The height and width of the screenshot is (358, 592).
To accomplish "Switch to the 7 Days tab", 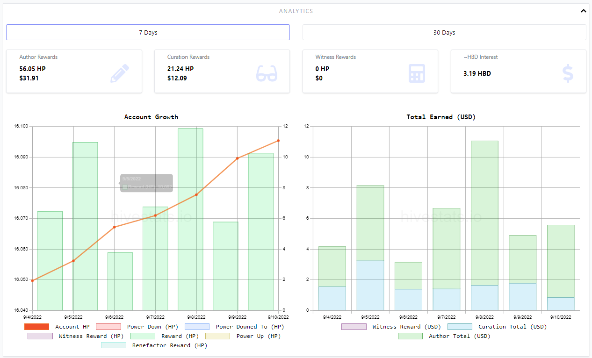I will pyautogui.click(x=148, y=32).
